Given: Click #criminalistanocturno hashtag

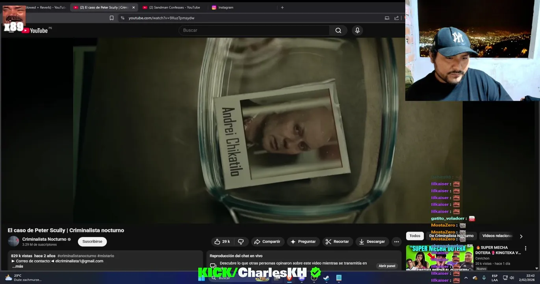Looking at the screenshot, I should (x=77, y=256).
